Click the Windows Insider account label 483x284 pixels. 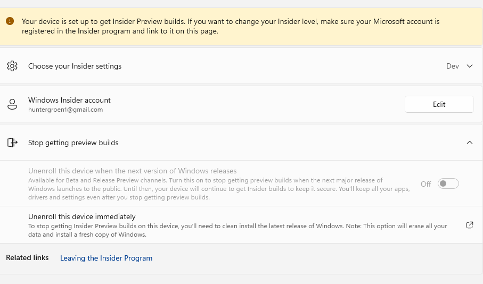[69, 100]
